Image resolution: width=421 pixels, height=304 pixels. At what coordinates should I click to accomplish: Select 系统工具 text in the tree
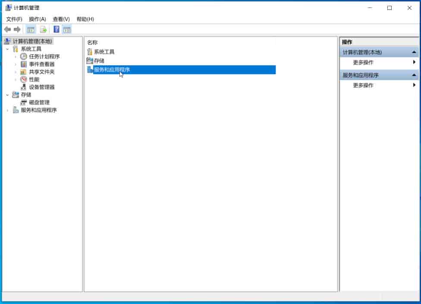(x=31, y=49)
